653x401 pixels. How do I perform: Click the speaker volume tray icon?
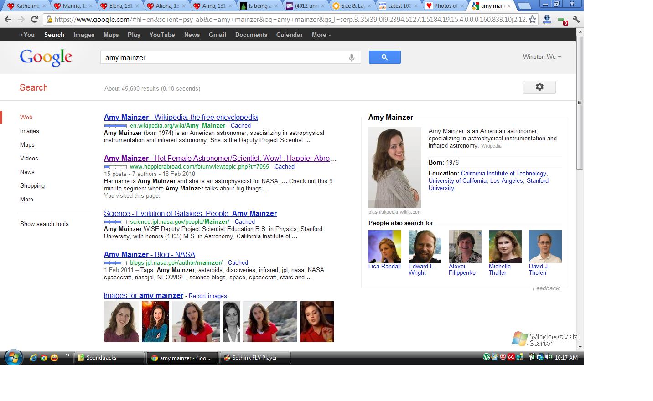[x=548, y=357]
